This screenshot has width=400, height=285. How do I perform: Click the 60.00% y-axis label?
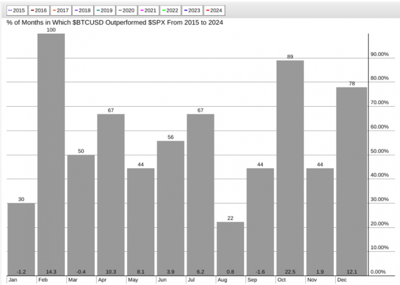[379, 127]
